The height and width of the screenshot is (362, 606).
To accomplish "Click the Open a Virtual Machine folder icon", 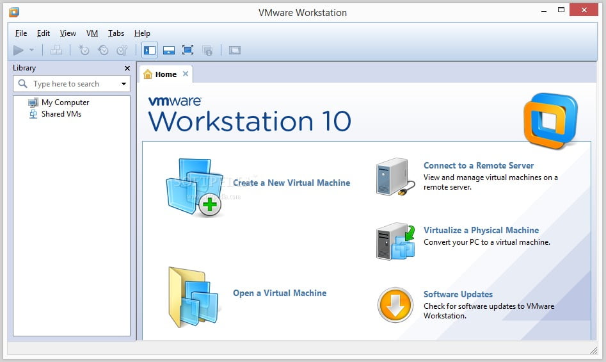I will click(193, 297).
